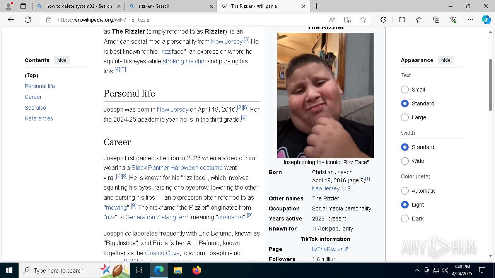Jump to See also section
Screen dimensions: 495x278
coord(35,108)
